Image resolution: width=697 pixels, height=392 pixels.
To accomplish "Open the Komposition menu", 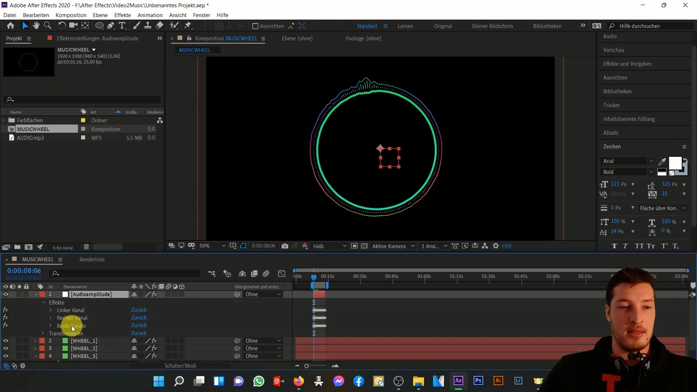I will point(71,15).
